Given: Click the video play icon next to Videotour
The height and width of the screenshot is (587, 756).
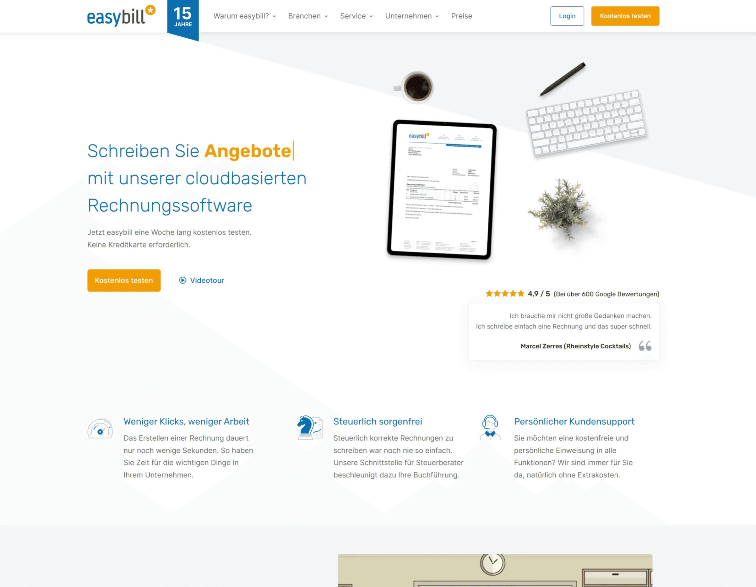Looking at the screenshot, I should point(182,280).
